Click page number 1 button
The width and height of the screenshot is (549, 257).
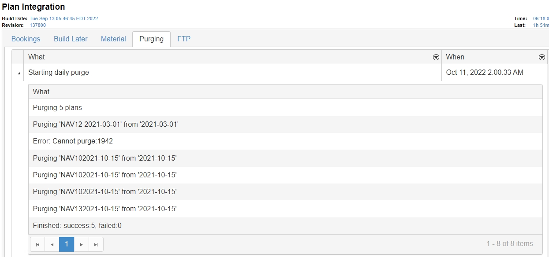(67, 244)
